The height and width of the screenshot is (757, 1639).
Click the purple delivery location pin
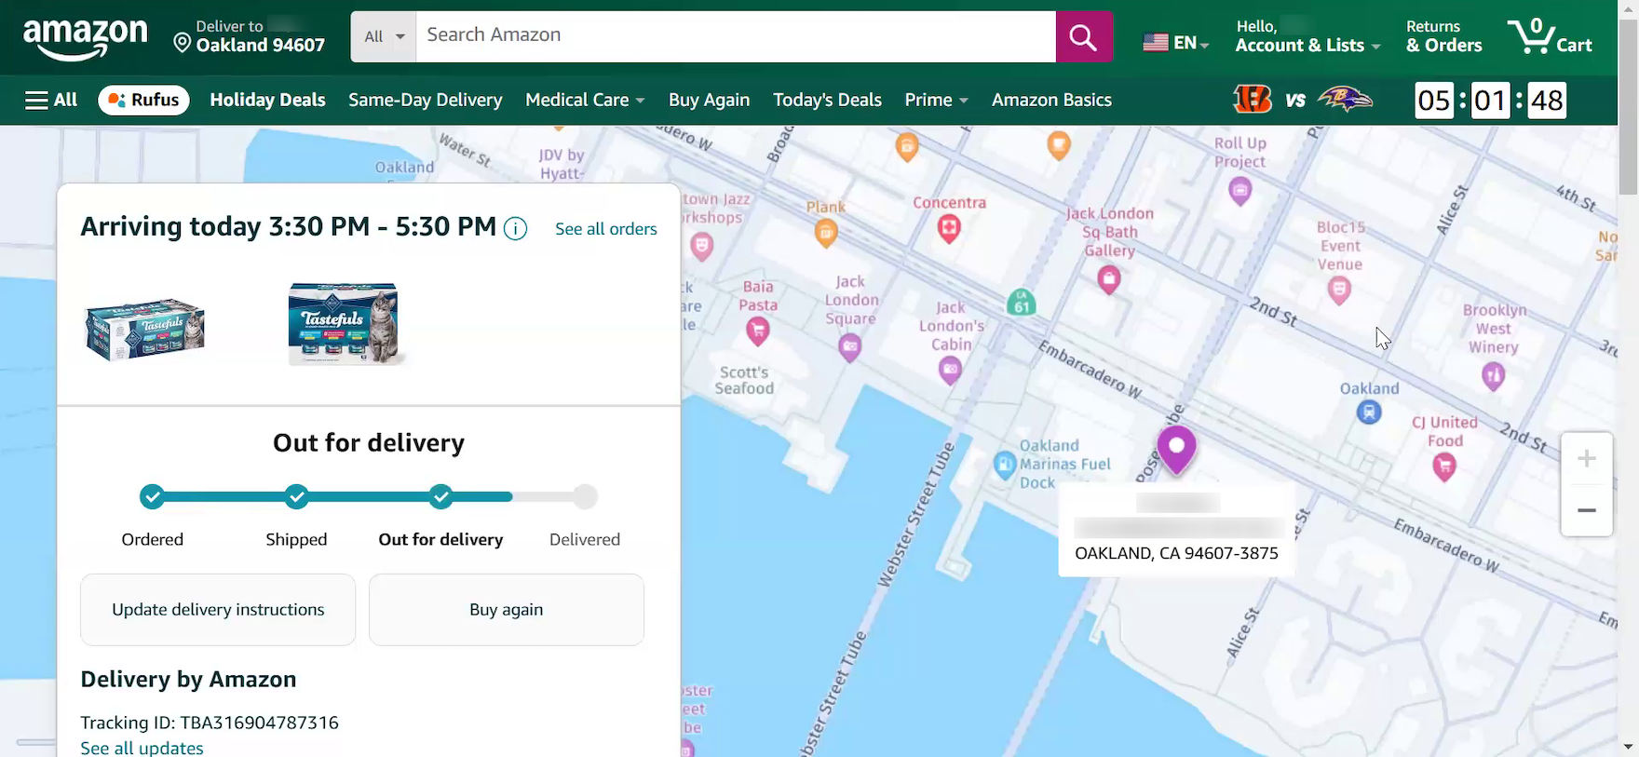pos(1176,450)
